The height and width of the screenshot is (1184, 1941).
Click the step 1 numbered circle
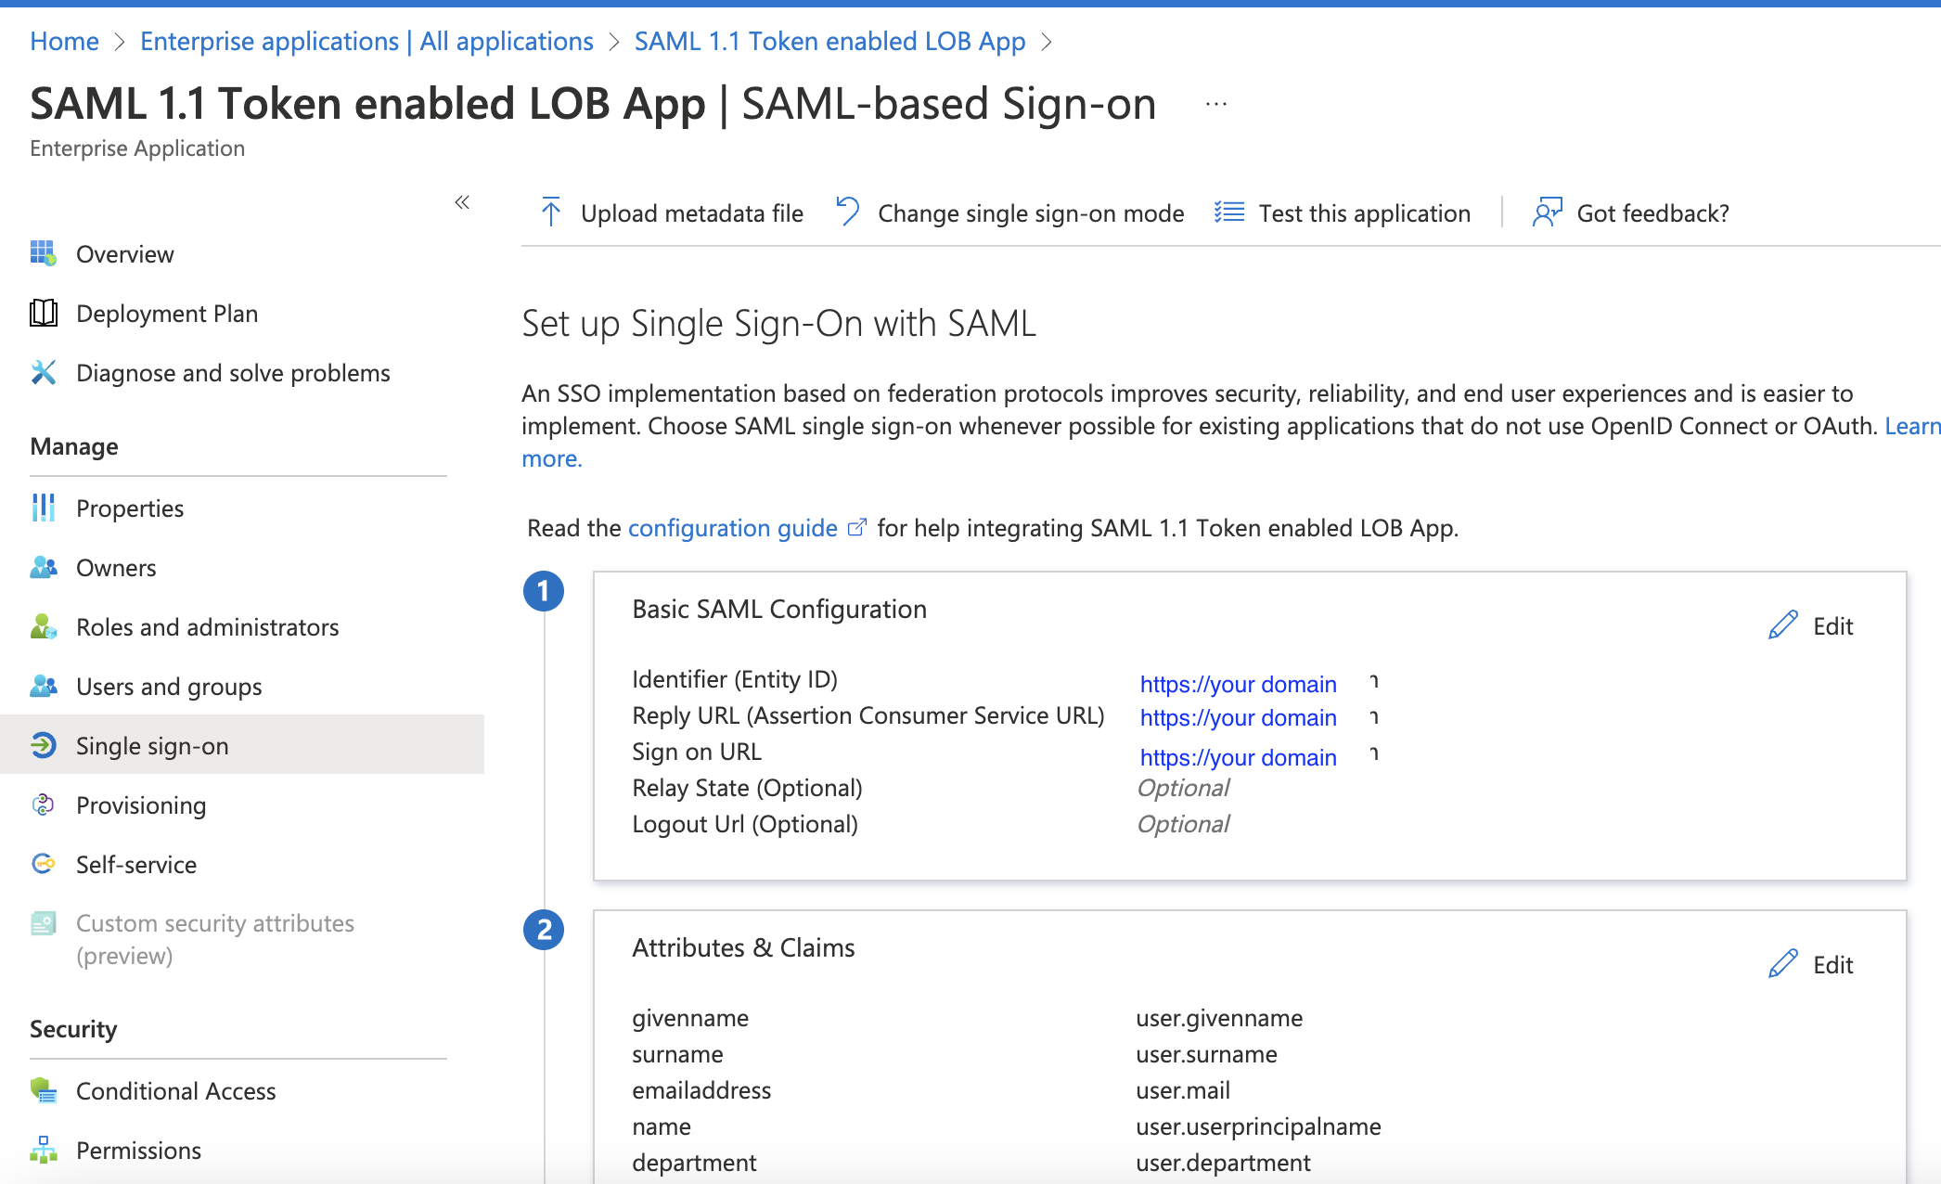[544, 591]
